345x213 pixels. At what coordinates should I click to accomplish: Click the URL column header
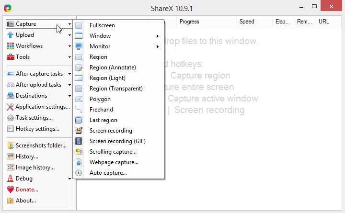pos(329,22)
